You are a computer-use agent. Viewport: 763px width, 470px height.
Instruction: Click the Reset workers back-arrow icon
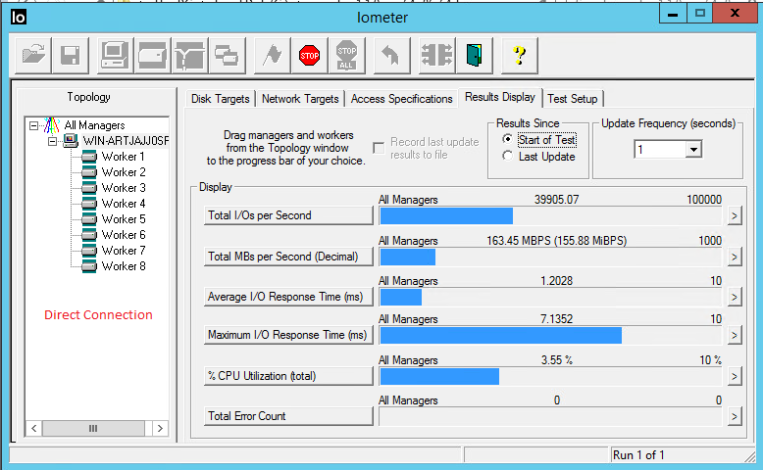(x=391, y=56)
